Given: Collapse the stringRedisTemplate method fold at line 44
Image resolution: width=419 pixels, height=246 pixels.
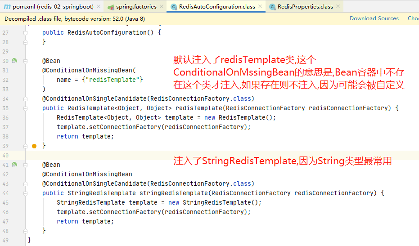Looking at the screenshot, I should 25,193.
